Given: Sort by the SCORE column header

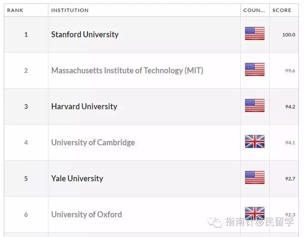Looking at the screenshot, I should (282, 10).
